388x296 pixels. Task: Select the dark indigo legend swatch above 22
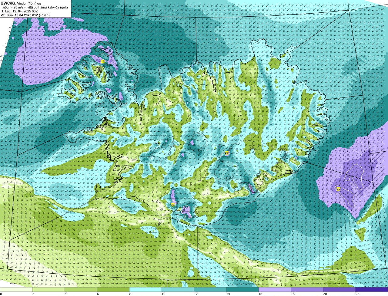coord(372,290)
